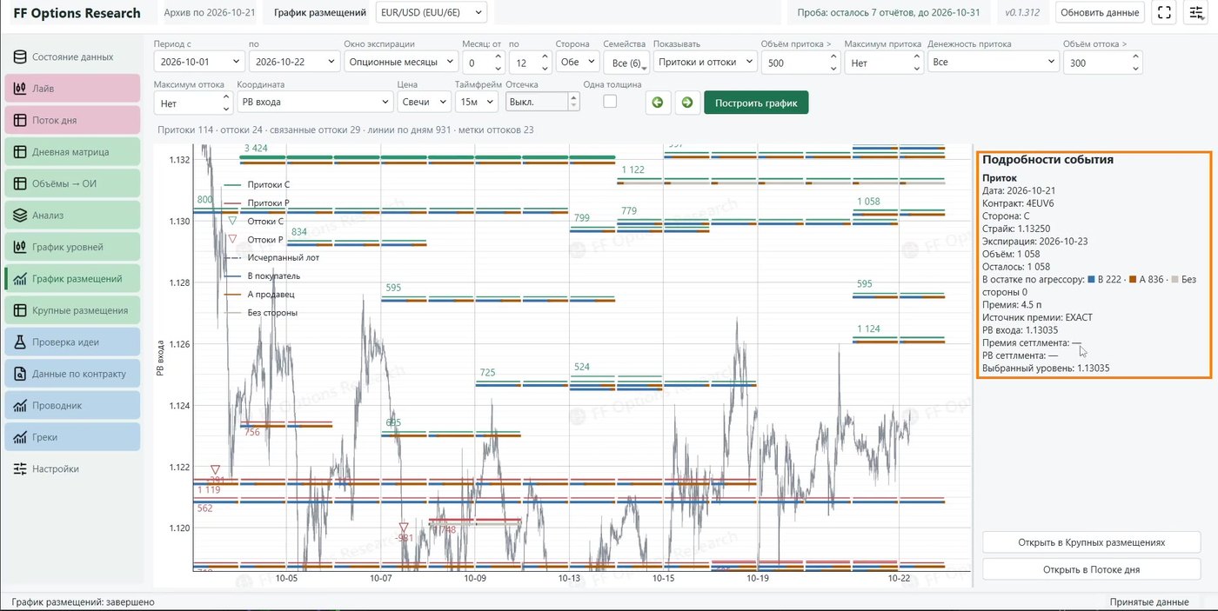Expand the Показывать Притоки и оттоки dropdown

705,62
